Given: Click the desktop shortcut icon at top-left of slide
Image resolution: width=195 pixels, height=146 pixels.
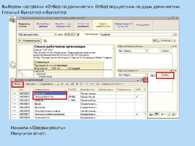Looking at the screenshot, I should [x=12, y=19].
